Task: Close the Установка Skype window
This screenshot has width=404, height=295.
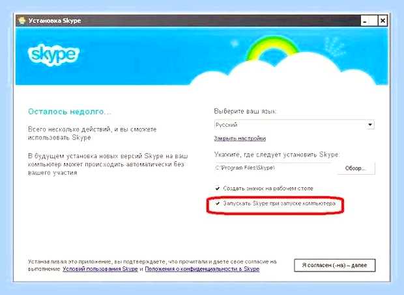Action: (382, 21)
